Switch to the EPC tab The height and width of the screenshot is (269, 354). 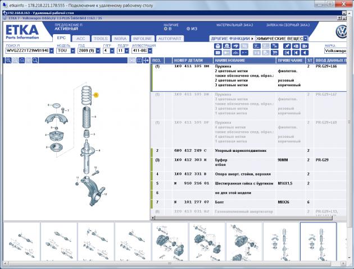[x=61, y=38]
